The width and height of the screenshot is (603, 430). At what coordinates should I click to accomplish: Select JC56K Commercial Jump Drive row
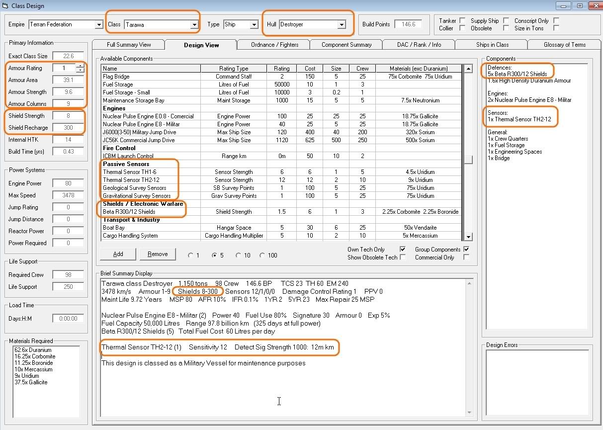(281, 140)
